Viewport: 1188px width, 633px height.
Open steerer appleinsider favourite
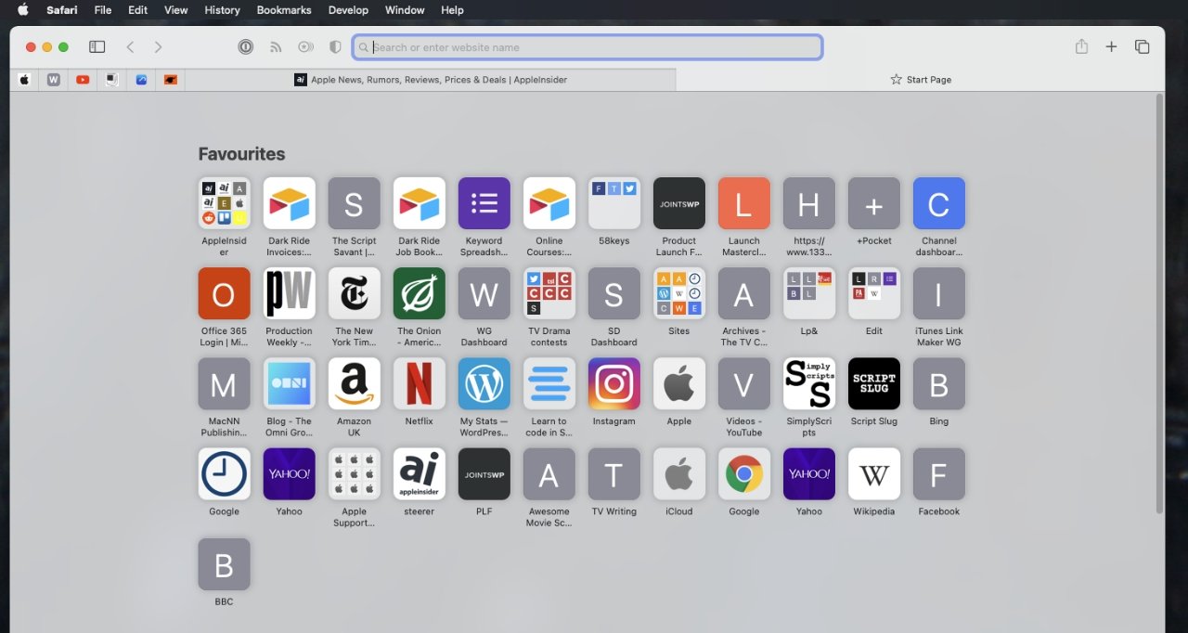click(x=419, y=473)
